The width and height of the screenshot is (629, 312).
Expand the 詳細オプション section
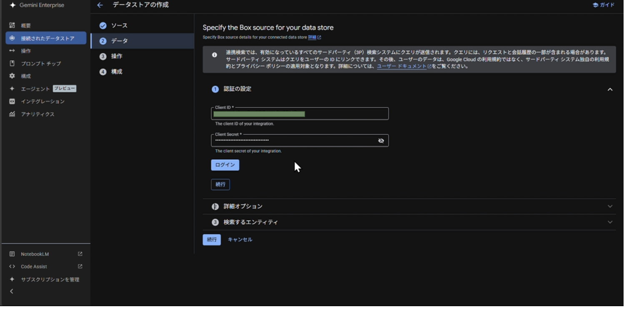(610, 207)
